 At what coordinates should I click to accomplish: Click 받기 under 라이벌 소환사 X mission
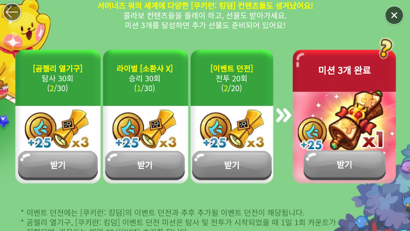point(145,165)
